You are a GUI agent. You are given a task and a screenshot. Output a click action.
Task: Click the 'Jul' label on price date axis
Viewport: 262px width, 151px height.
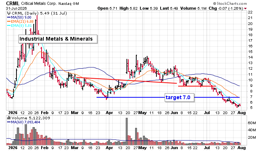pyautogui.click(x=207, y=113)
